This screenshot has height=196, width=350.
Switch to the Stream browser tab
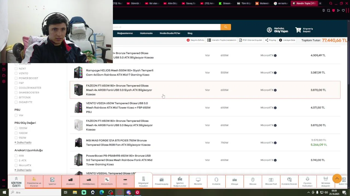[226, 3]
